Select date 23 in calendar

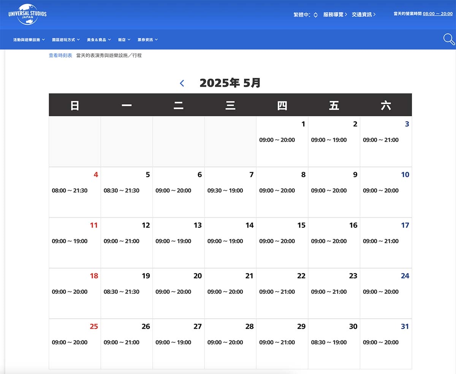click(334, 293)
